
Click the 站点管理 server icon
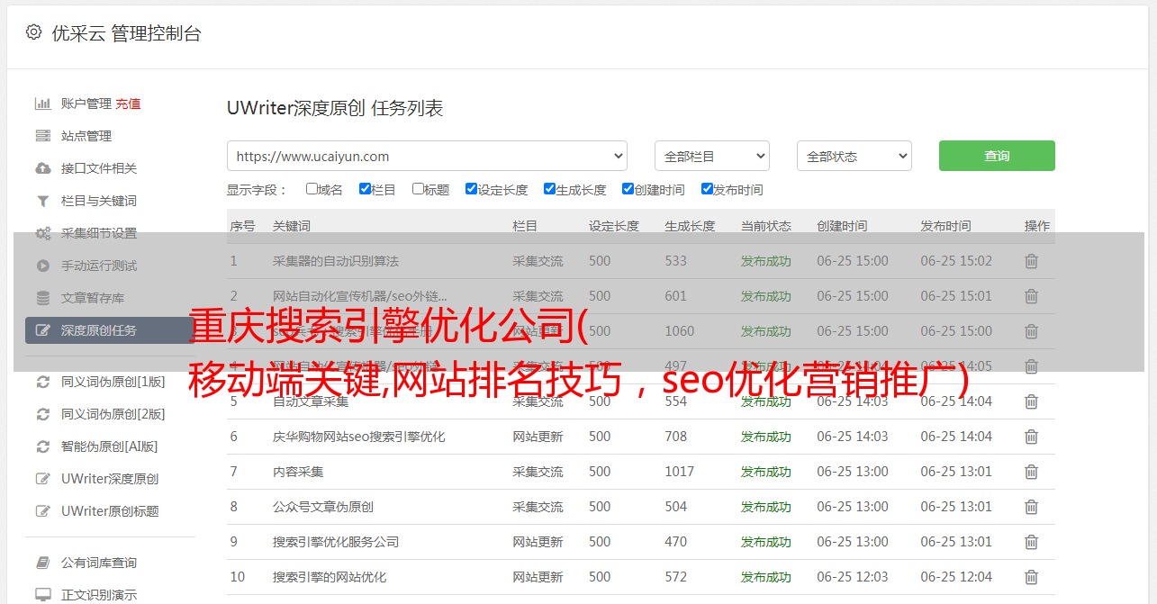click(x=42, y=136)
